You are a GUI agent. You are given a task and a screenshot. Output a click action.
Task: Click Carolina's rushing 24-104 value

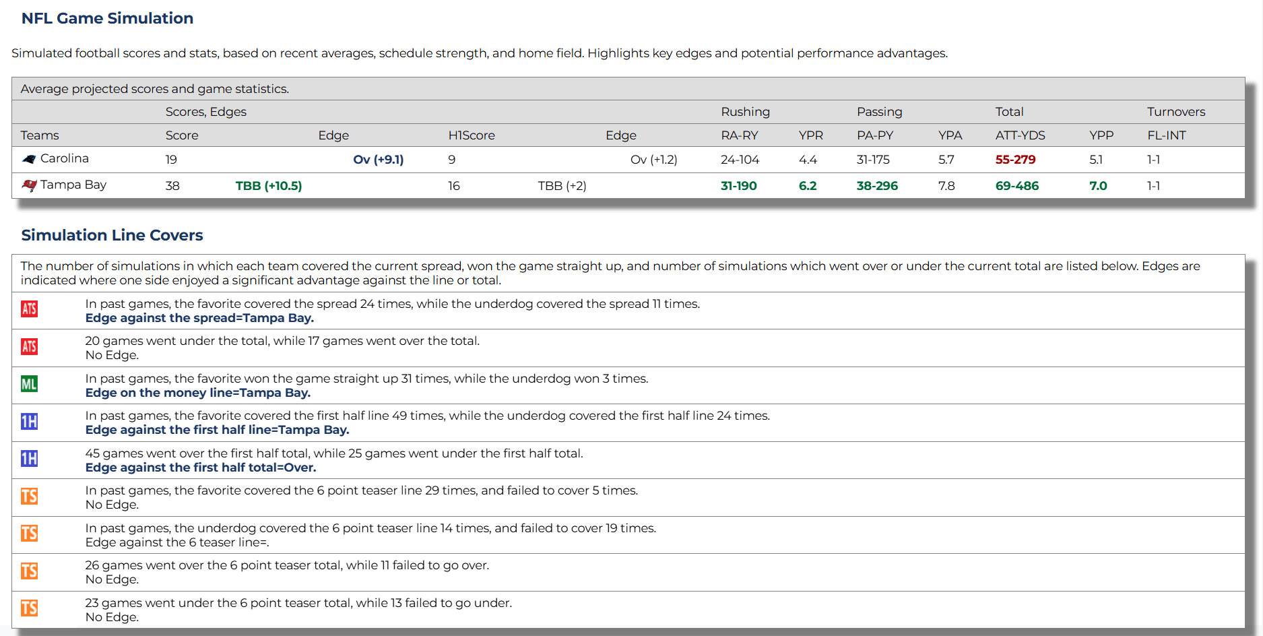click(740, 160)
